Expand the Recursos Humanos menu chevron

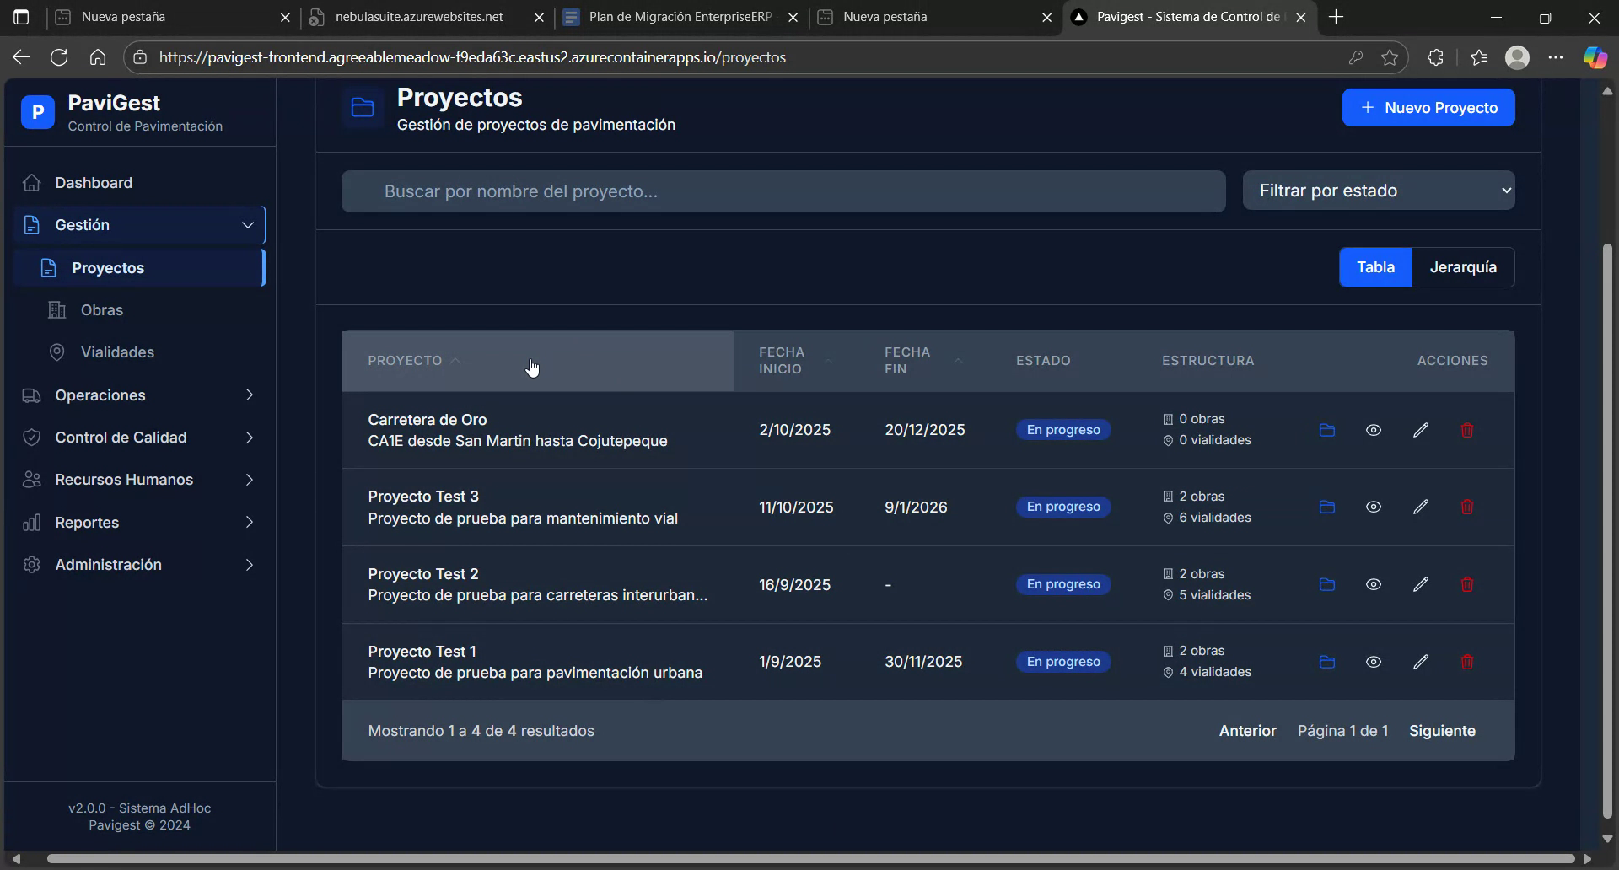250,480
